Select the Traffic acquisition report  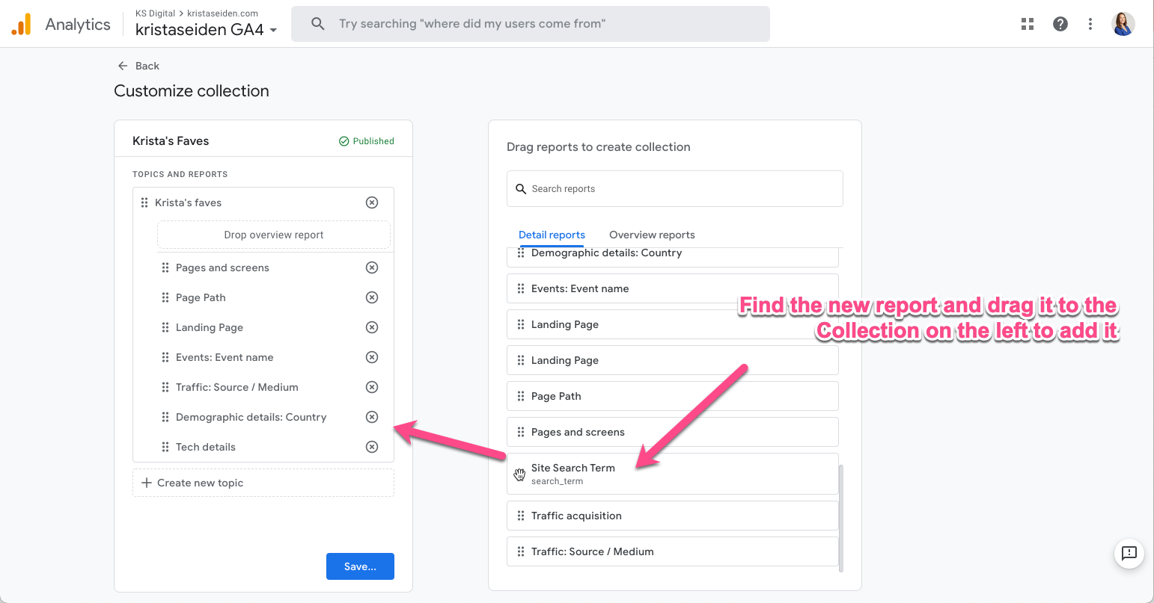tap(673, 516)
